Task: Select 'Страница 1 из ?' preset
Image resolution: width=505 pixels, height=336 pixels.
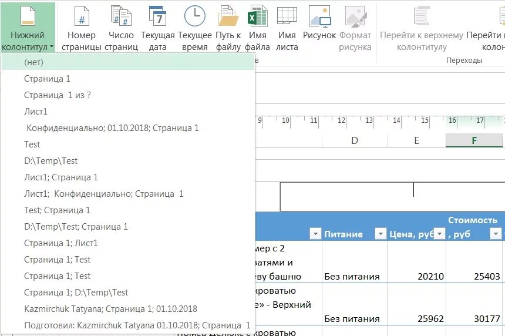Action: (128, 95)
